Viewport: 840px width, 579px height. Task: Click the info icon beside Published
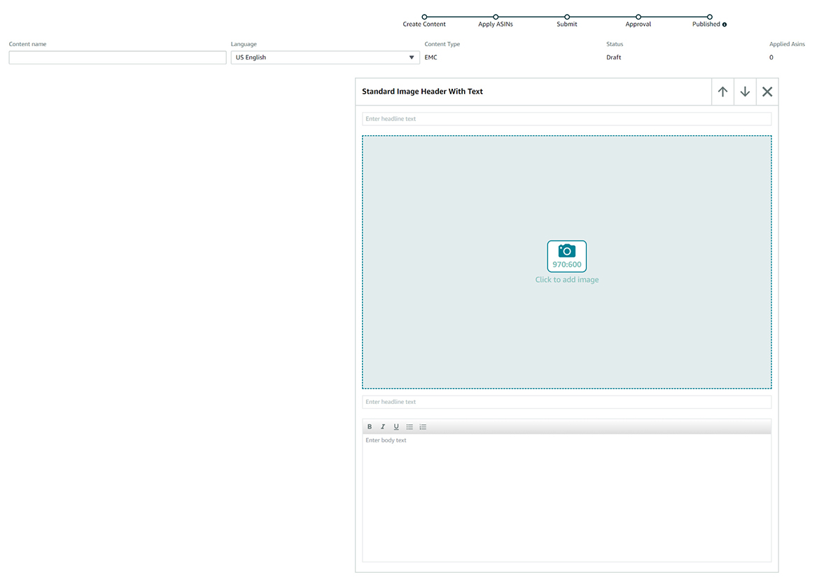click(x=724, y=25)
